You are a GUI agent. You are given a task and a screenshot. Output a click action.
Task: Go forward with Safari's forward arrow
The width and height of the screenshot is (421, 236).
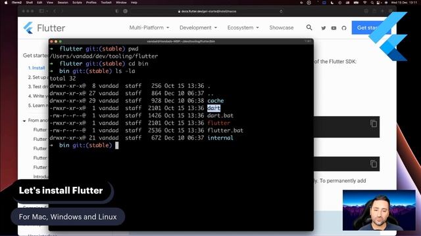(x=62, y=11)
